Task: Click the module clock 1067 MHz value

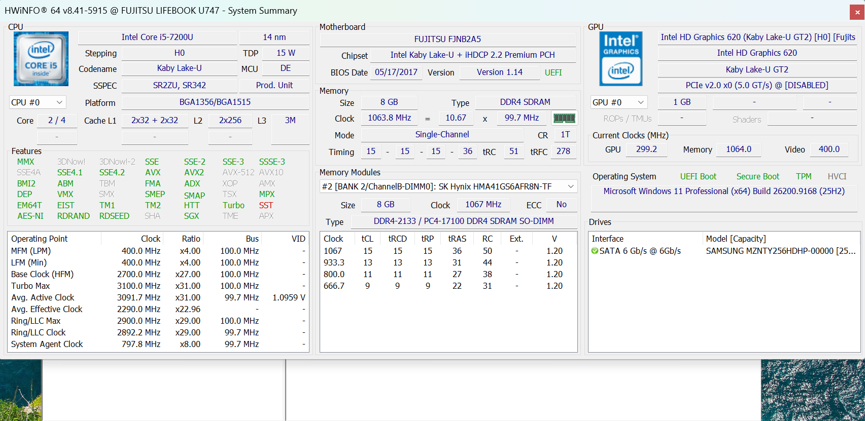Action: (x=483, y=204)
